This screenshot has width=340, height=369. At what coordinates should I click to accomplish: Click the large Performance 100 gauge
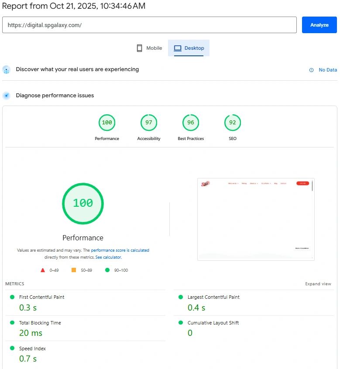pyautogui.click(x=83, y=203)
